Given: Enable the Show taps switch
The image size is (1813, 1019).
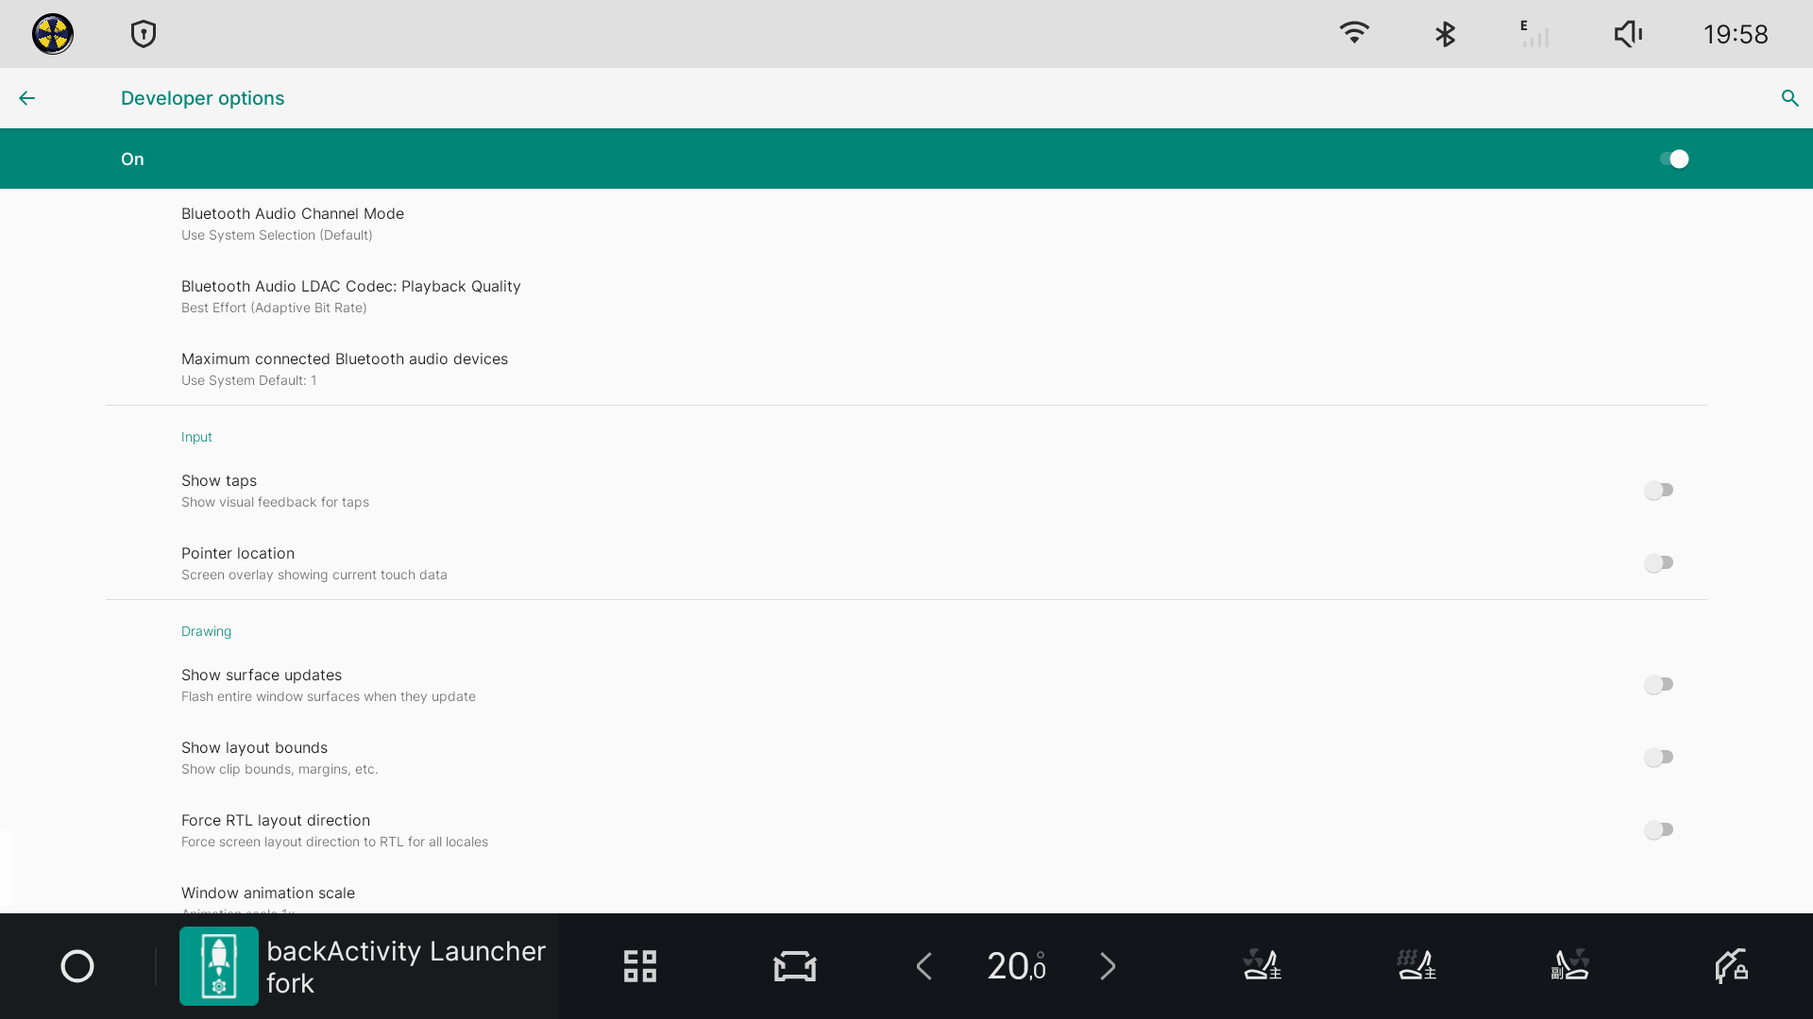Looking at the screenshot, I should pyautogui.click(x=1658, y=491).
